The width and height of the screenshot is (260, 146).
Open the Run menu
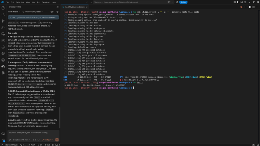point(38,2)
